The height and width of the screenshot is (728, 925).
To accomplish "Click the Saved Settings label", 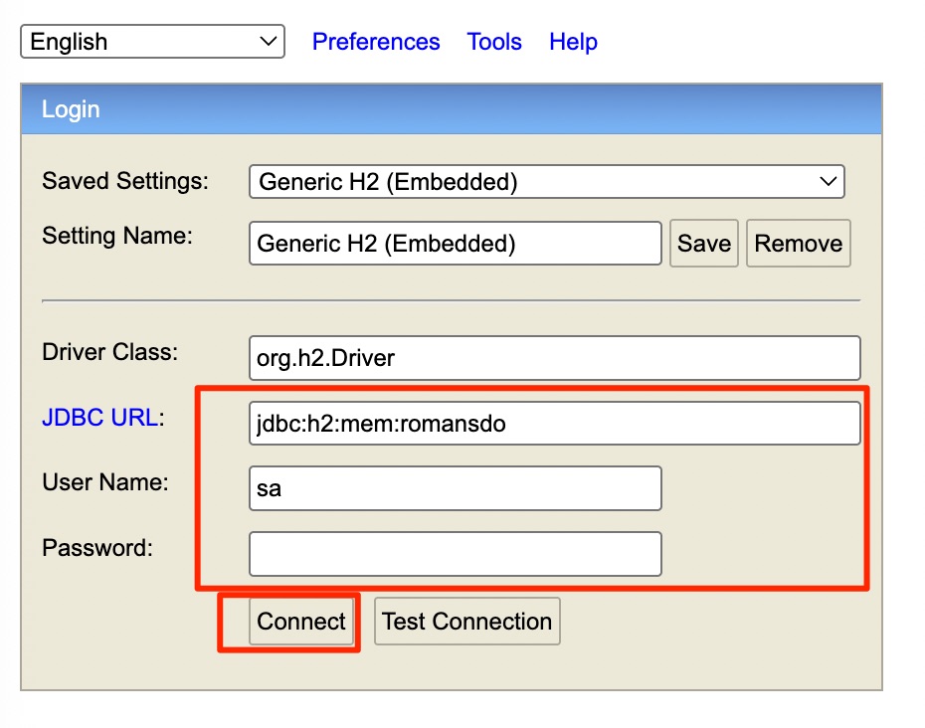I will click(x=125, y=181).
